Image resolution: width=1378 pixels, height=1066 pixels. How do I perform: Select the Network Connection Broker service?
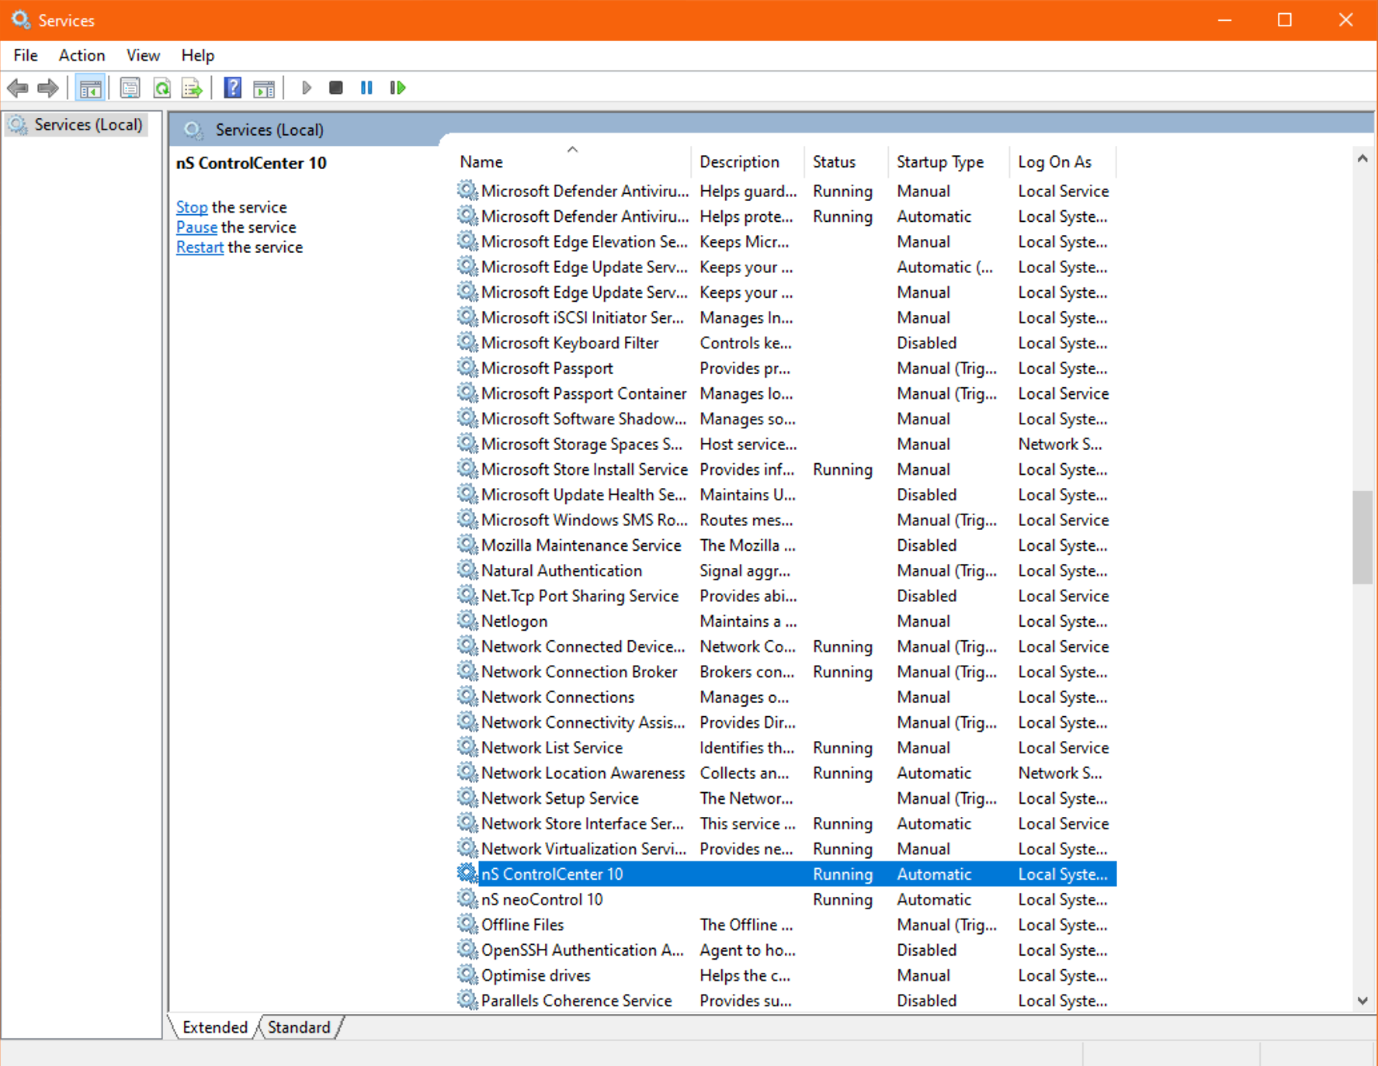click(786, 672)
